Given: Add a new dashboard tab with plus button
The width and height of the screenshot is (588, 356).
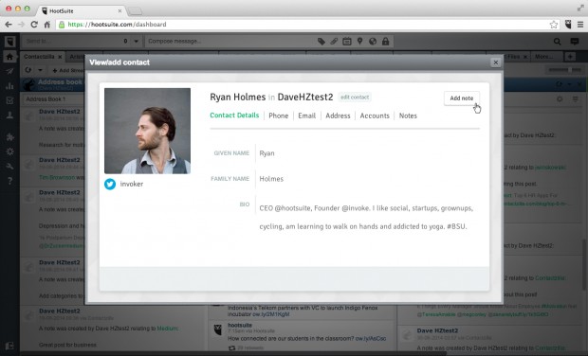Looking at the screenshot, I should (x=570, y=57).
